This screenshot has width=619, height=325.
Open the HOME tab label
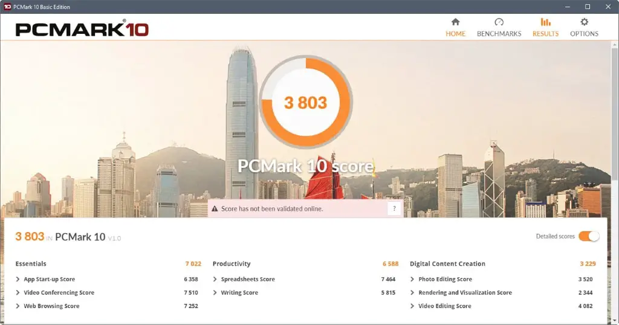(x=456, y=34)
